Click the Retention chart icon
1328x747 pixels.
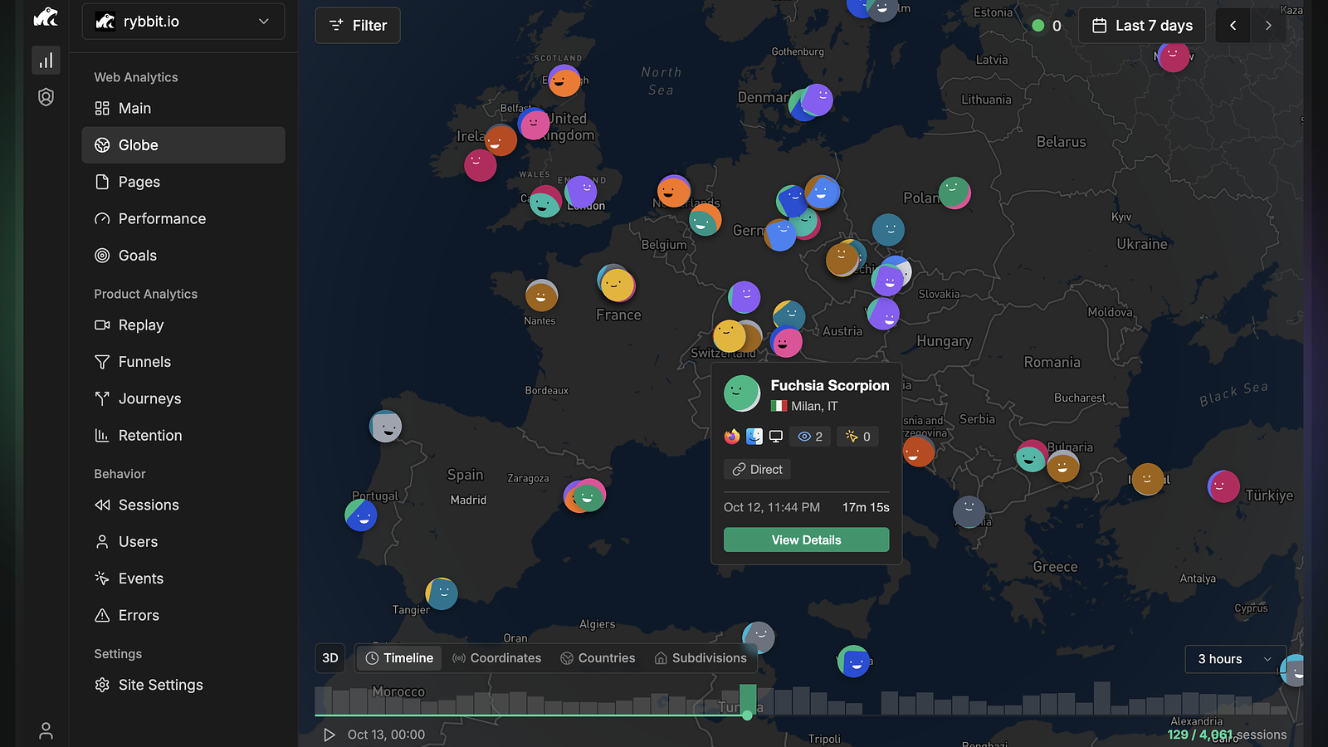(102, 436)
